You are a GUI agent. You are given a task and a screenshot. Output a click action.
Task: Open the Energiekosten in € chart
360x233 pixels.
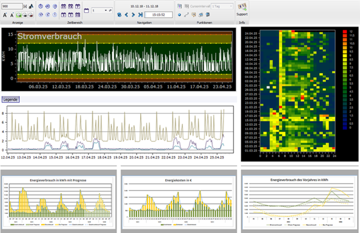point(179,200)
